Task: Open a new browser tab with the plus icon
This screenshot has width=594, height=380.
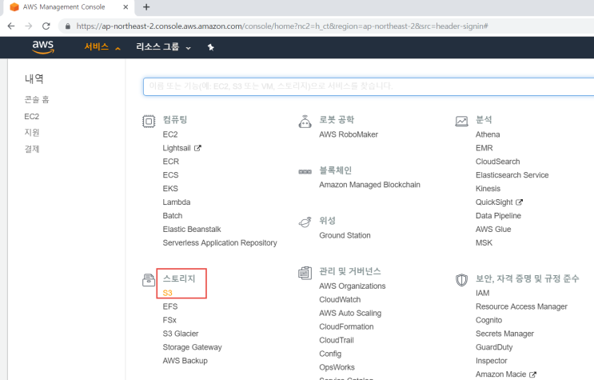Action: click(x=146, y=7)
